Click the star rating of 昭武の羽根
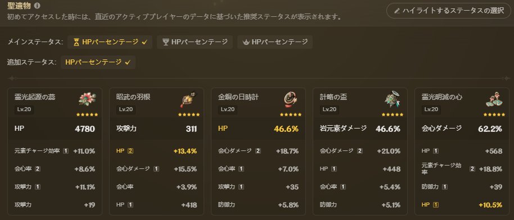 (x=189, y=115)
